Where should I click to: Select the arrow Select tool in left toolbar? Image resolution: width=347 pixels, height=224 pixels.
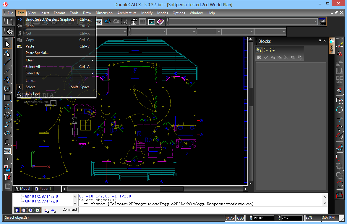7,44
